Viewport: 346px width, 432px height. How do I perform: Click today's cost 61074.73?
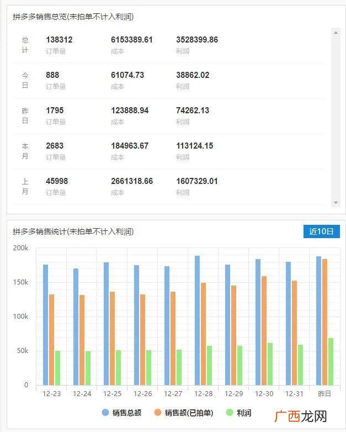click(127, 75)
